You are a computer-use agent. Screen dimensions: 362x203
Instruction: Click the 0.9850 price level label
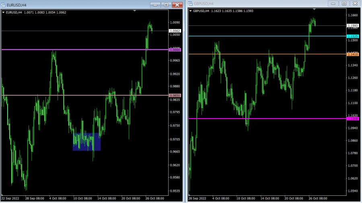point(175,95)
